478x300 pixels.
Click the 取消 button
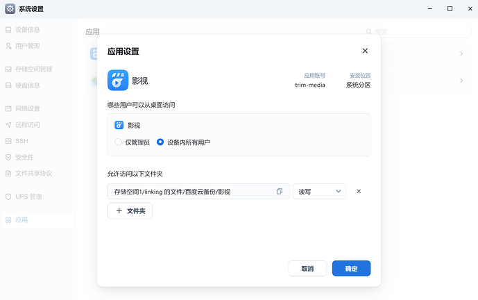307,269
